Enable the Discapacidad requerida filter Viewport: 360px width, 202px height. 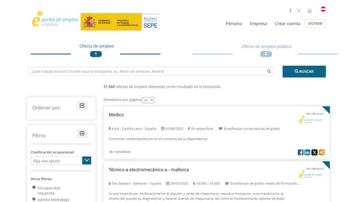coord(34,188)
